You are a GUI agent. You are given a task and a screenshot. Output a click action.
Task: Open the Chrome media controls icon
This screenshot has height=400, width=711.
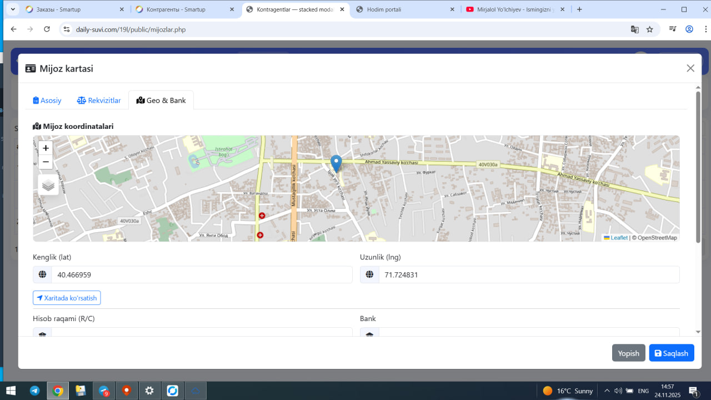click(x=673, y=29)
